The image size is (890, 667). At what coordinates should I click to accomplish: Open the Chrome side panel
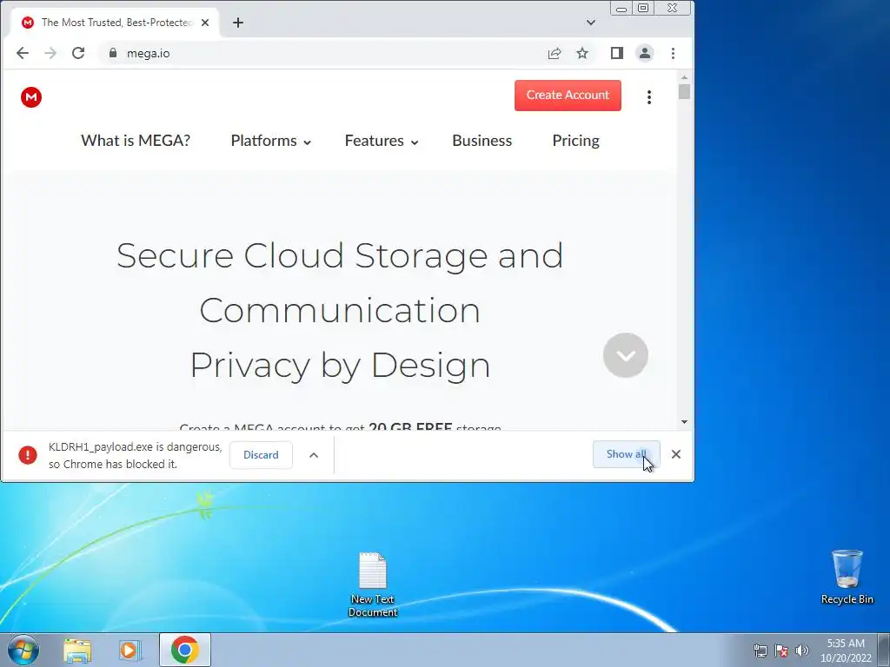coord(617,53)
